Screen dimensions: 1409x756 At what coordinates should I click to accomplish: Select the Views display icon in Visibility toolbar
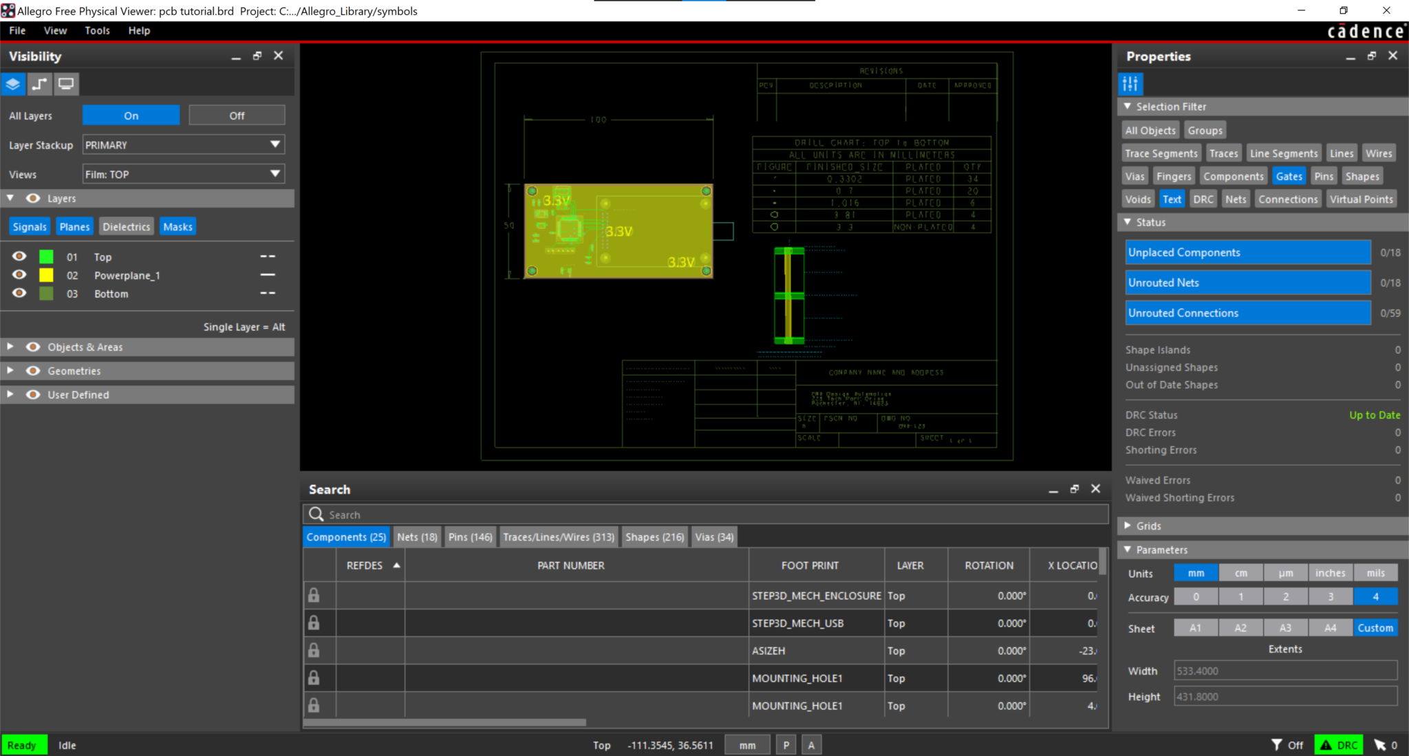(65, 84)
